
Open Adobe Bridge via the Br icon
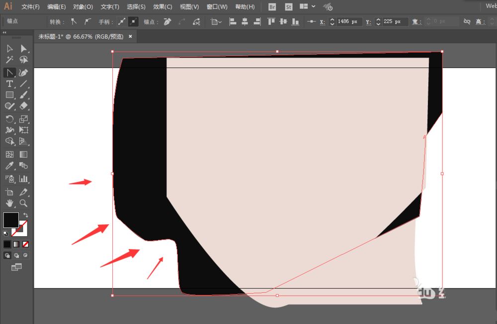[x=272, y=7]
